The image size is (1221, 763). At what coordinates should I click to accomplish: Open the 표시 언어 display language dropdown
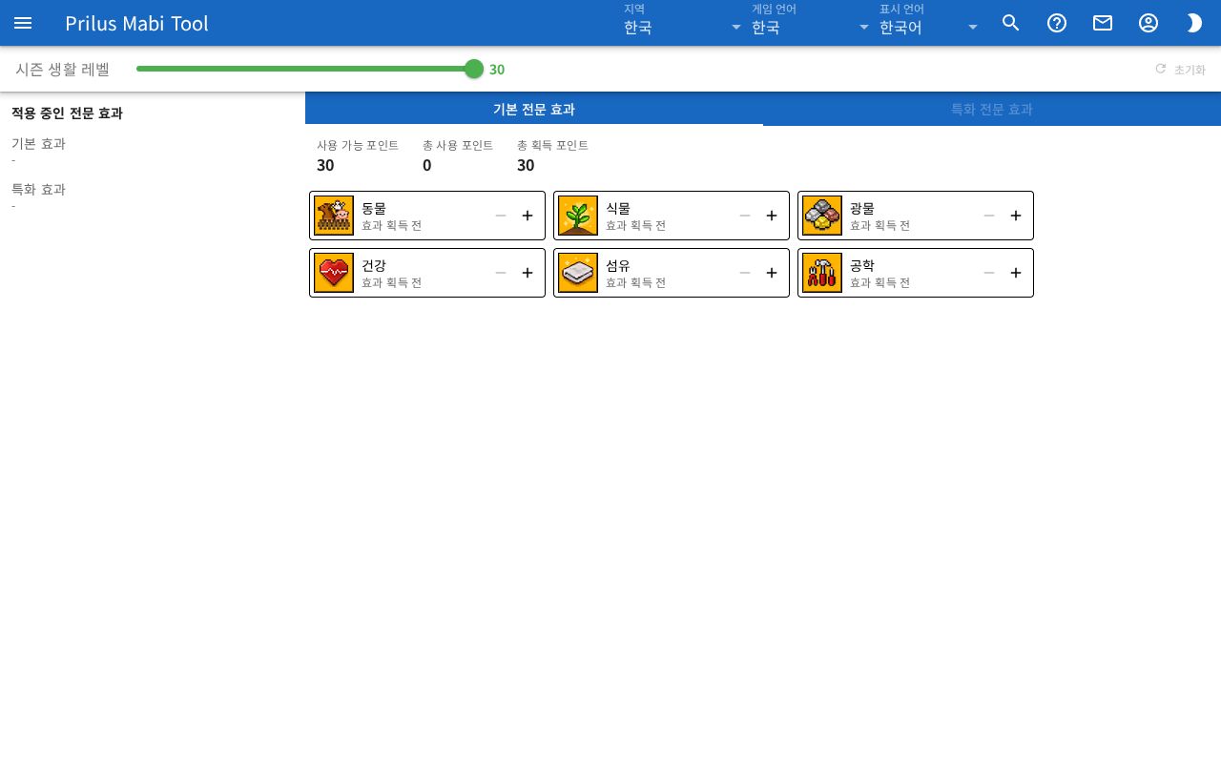pos(929,23)
